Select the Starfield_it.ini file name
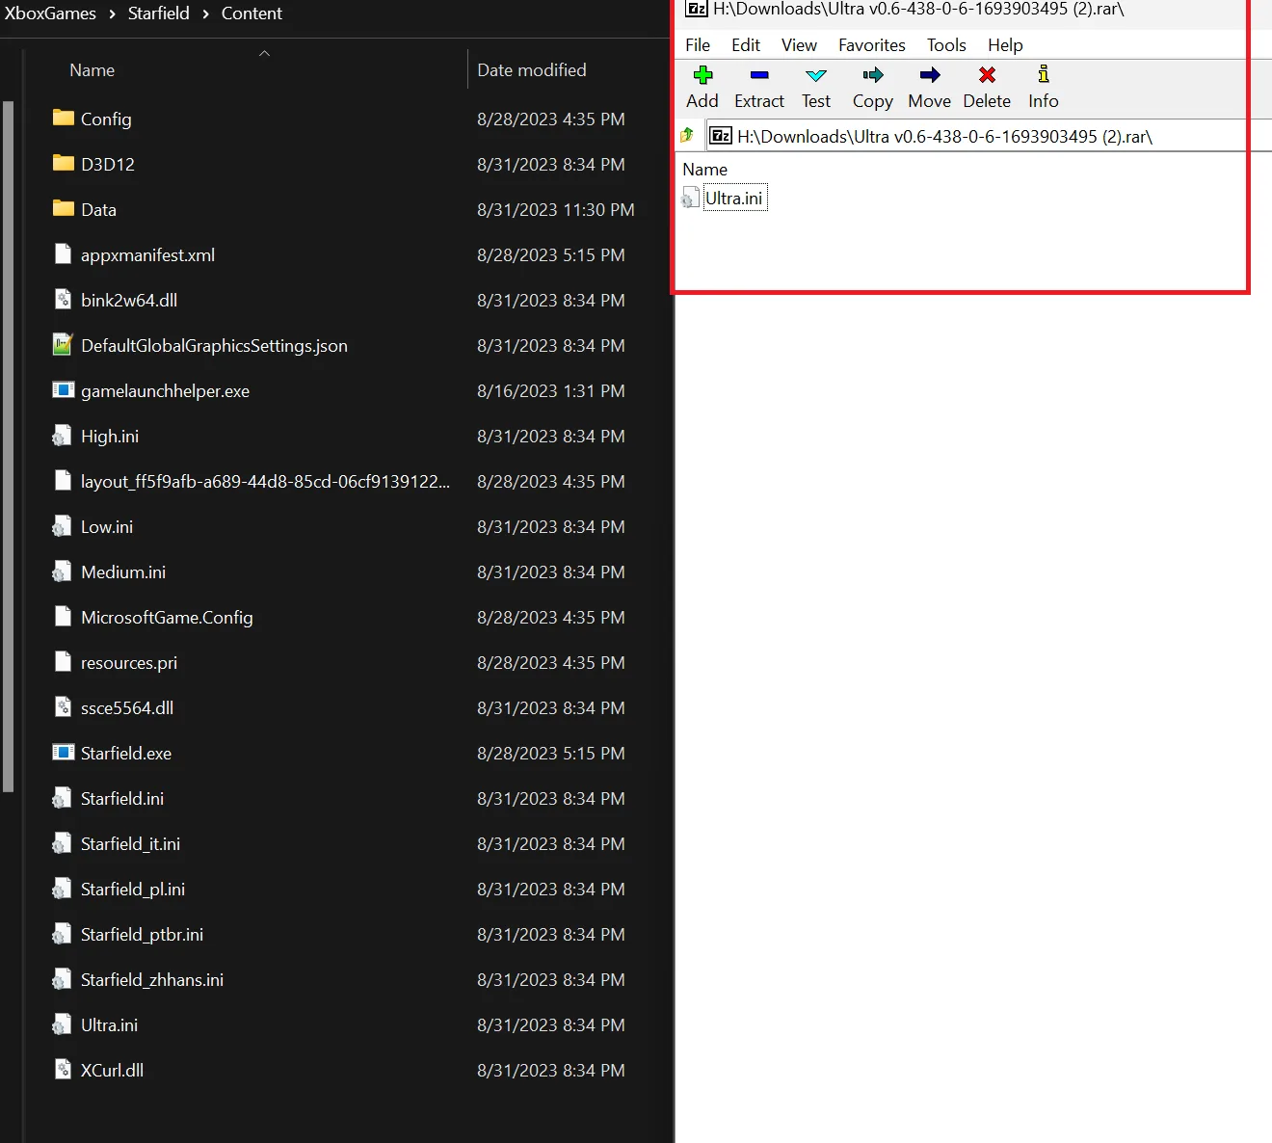Viewport: 1272px width, 1143px height. [130, 843]
